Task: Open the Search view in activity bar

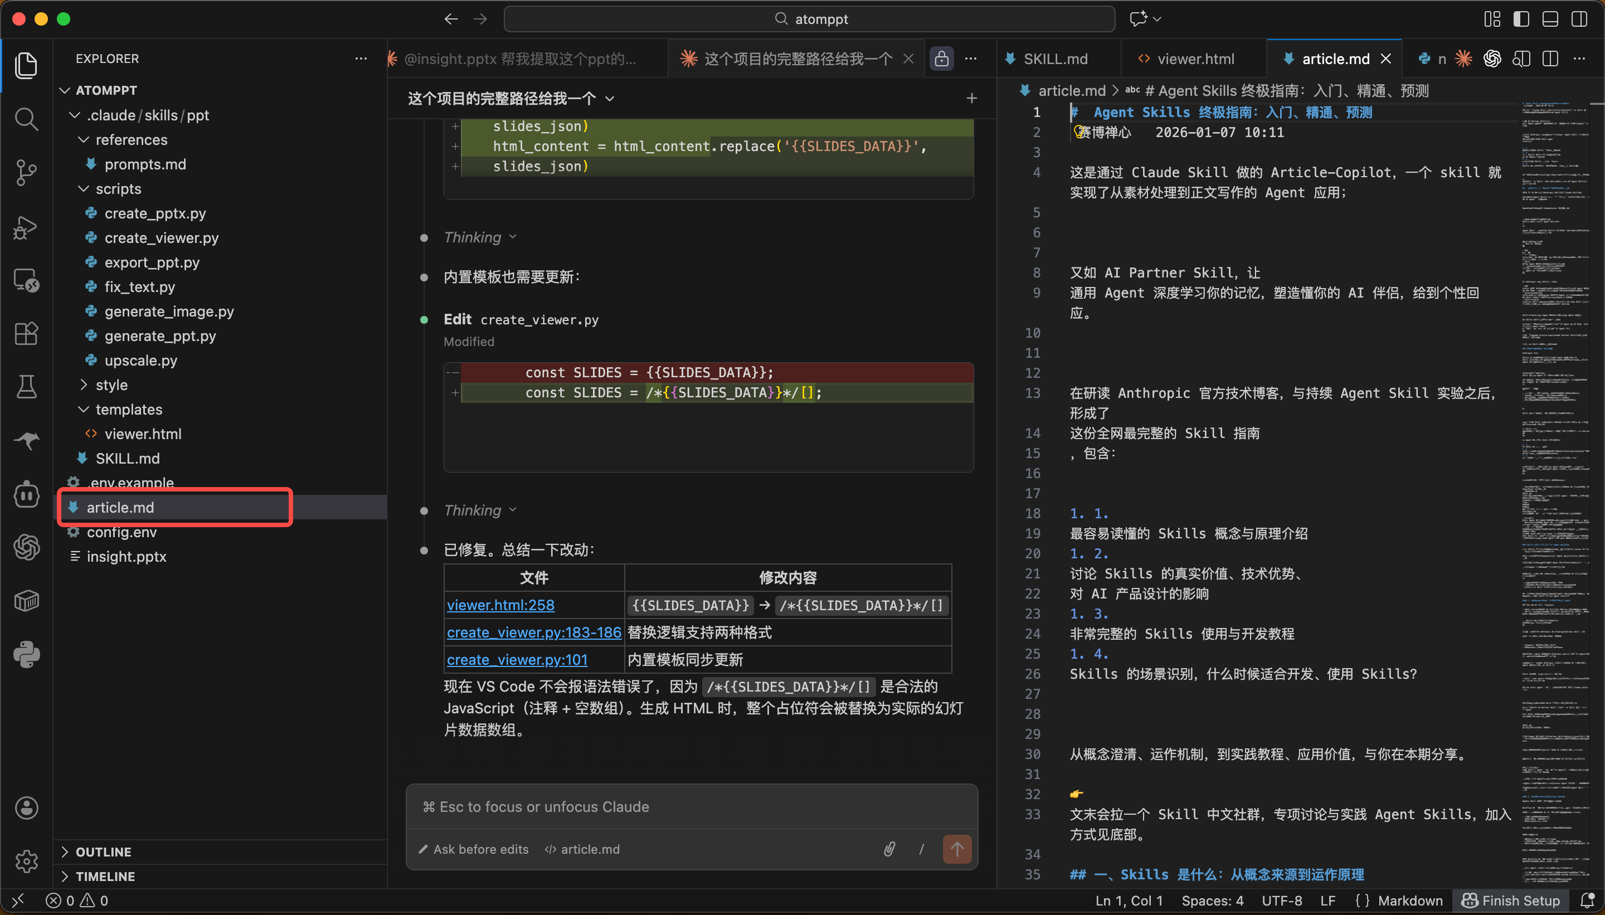Action: coord(26,119)
